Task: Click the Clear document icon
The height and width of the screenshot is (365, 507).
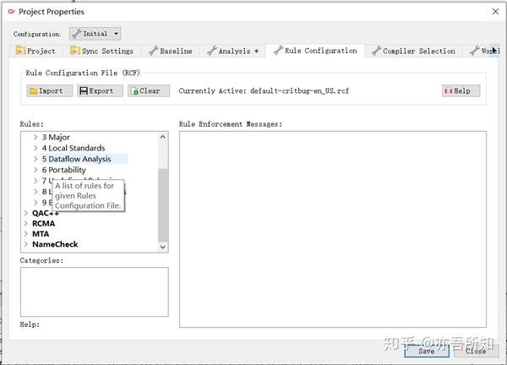Action: (x=134, y=91)
